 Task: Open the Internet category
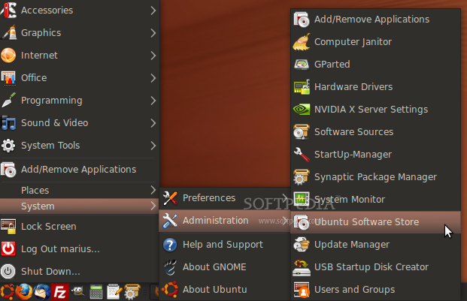(x=79, y=56)
